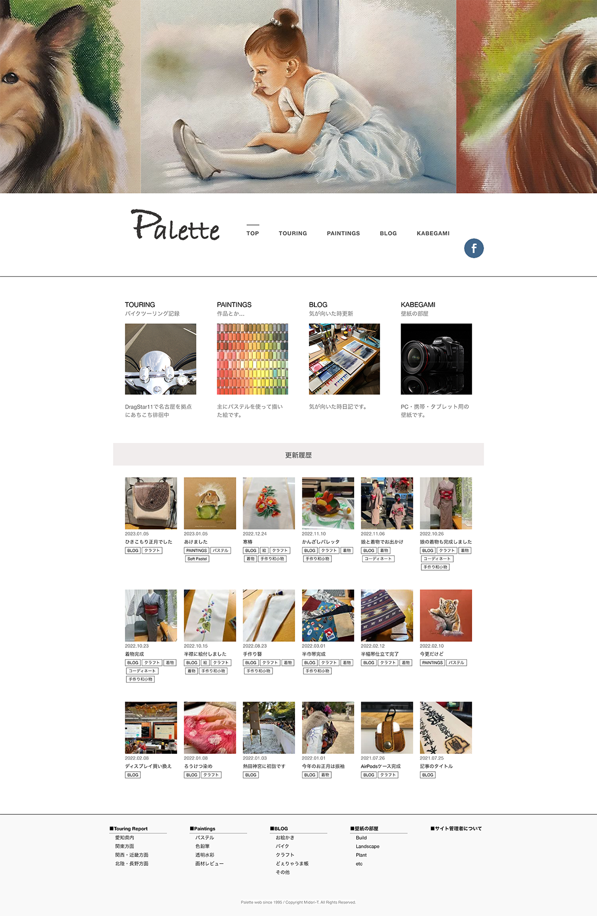
Task: Click the Soft Pastel tag
Action: (x=197, y=559)
